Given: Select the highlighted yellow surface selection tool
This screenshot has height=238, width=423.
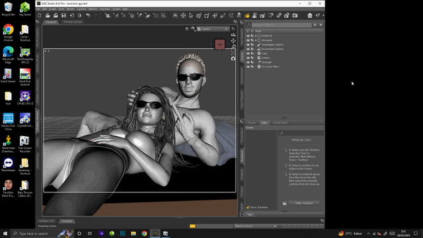Looking at the screenshot, I should coord(247,15).
